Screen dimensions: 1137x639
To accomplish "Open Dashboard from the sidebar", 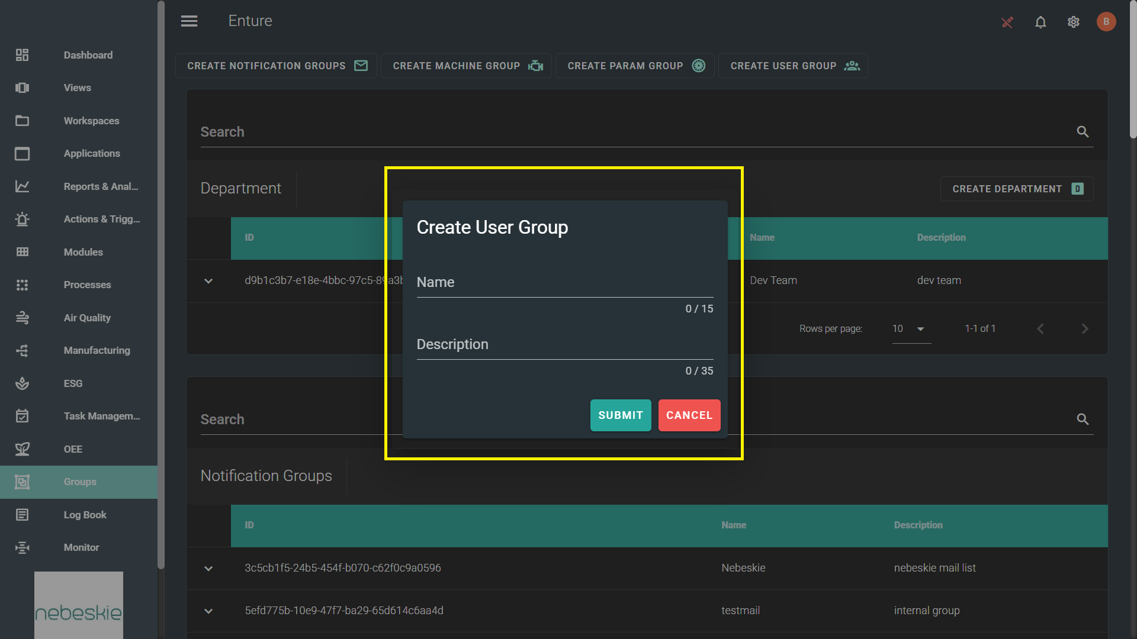I will 88,55.
